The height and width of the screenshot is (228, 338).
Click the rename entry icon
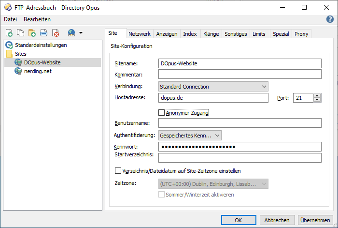(44, 33)
